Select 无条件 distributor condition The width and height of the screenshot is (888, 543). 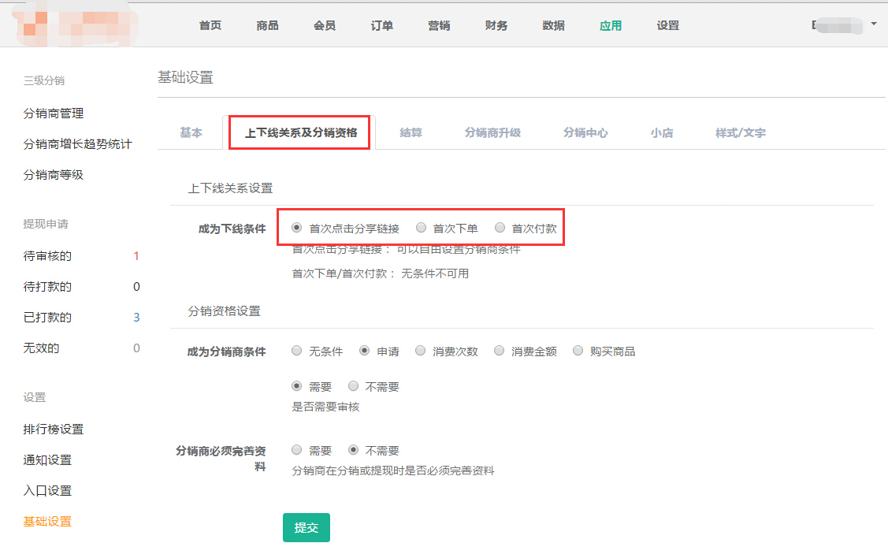click(x=297, y=351)
